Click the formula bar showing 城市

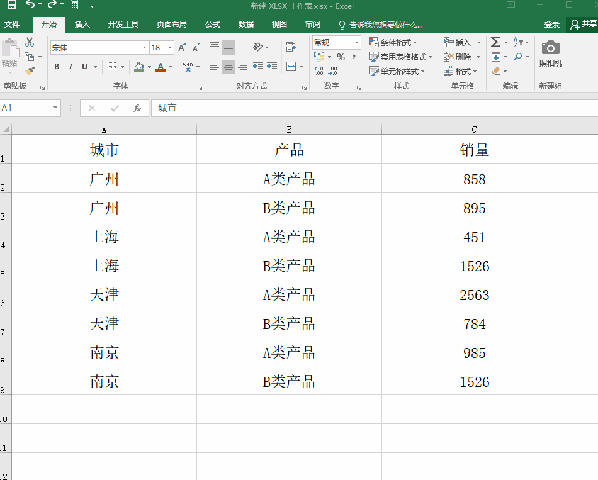coord(375,108)
